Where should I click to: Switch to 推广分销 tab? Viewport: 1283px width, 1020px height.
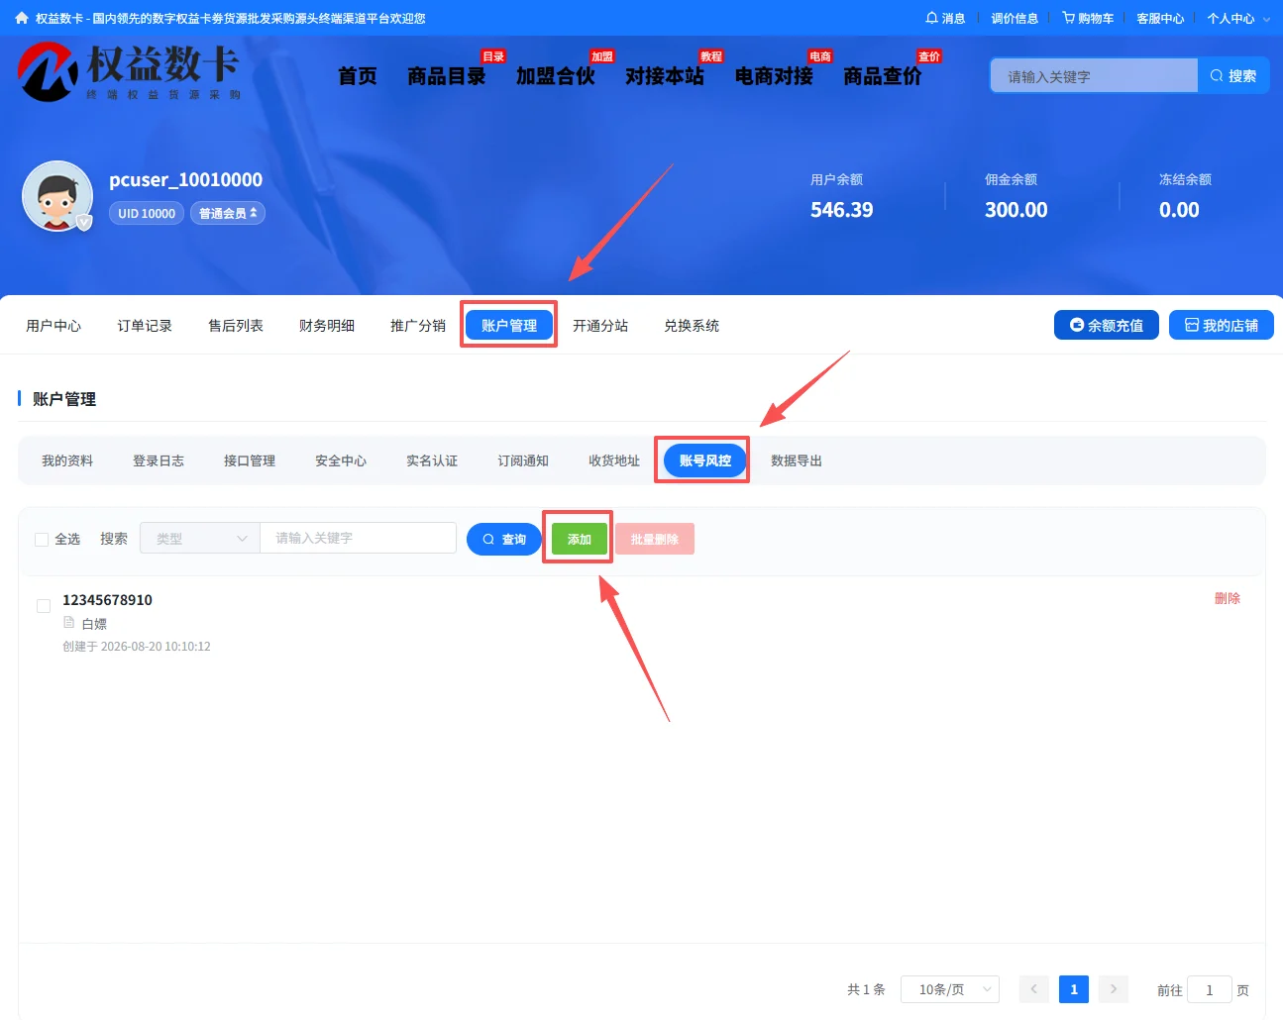pos(418,325)
